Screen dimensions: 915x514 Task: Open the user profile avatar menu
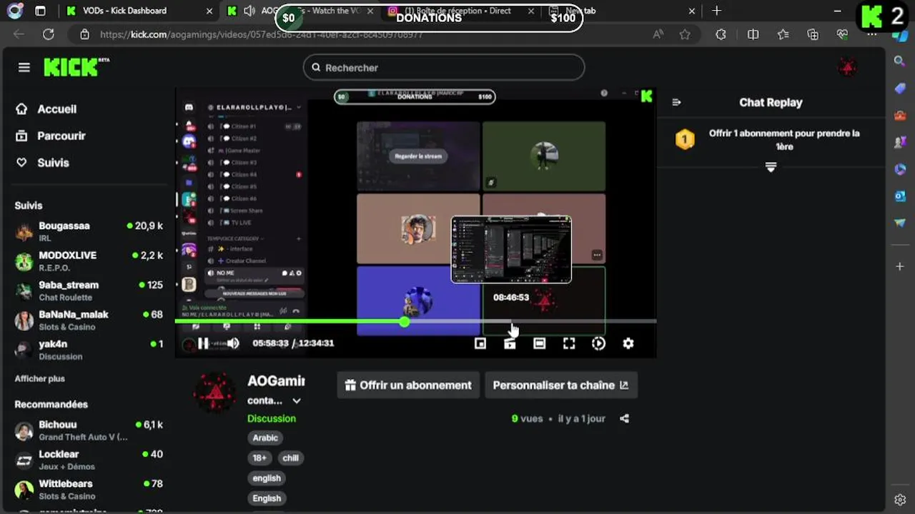coord(848,68)
